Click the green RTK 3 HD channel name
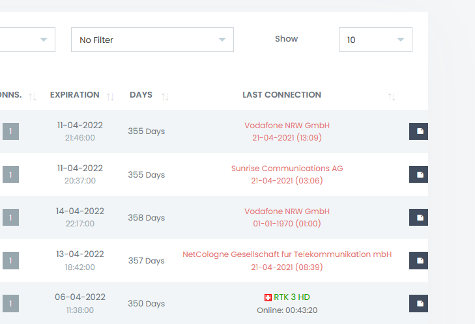 pos(291,297)
